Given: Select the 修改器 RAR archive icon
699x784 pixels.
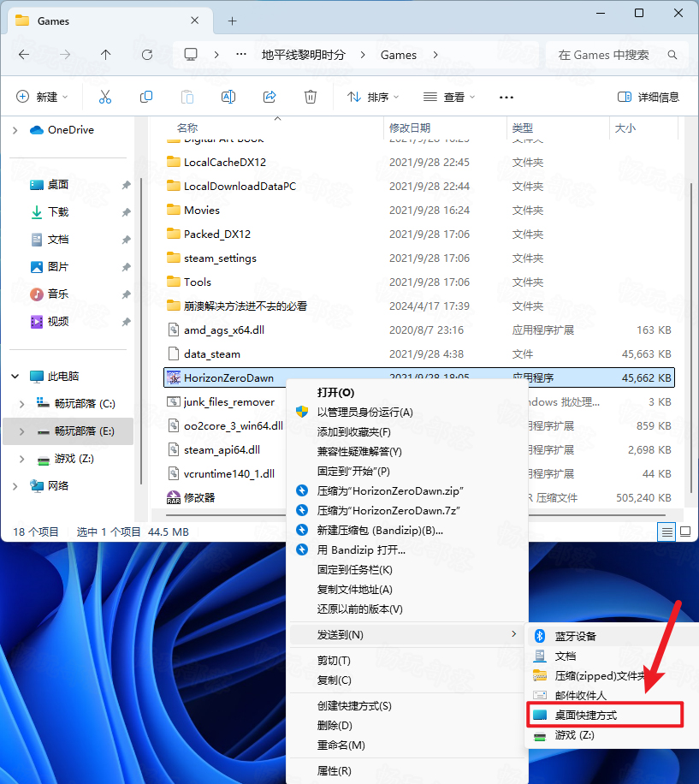Looking at the screenshot, I should click(x=174, y=497).
